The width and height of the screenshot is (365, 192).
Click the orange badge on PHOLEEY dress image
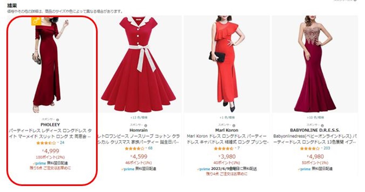point(36,21)
